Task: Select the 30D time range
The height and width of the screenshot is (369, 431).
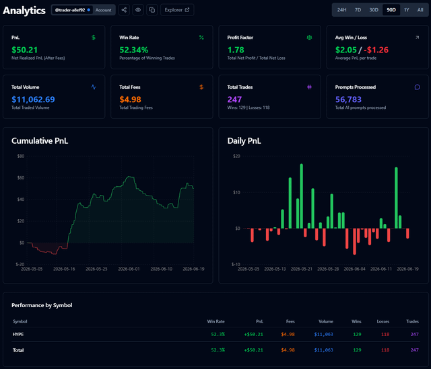Action: pyautogui.click(x=374, y=10)
